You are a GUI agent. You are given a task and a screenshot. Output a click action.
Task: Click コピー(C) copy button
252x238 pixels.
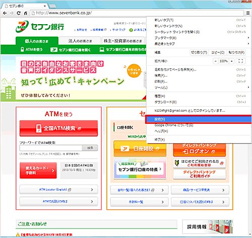coord(218,52)
